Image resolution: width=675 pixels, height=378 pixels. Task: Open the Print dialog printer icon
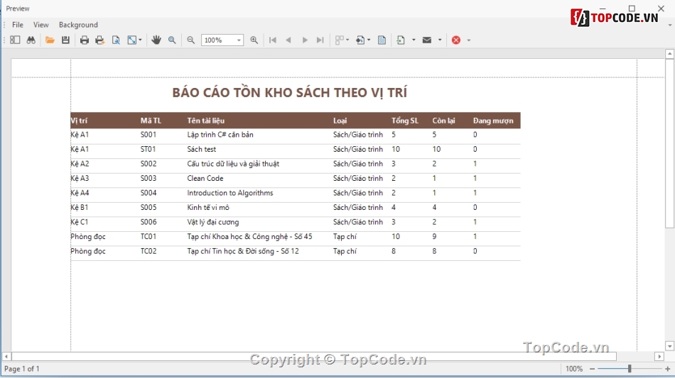85,40
